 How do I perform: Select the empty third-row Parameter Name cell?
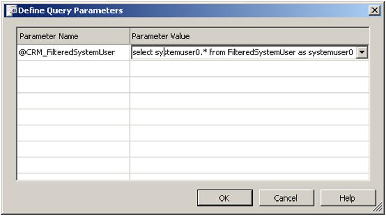73,85
